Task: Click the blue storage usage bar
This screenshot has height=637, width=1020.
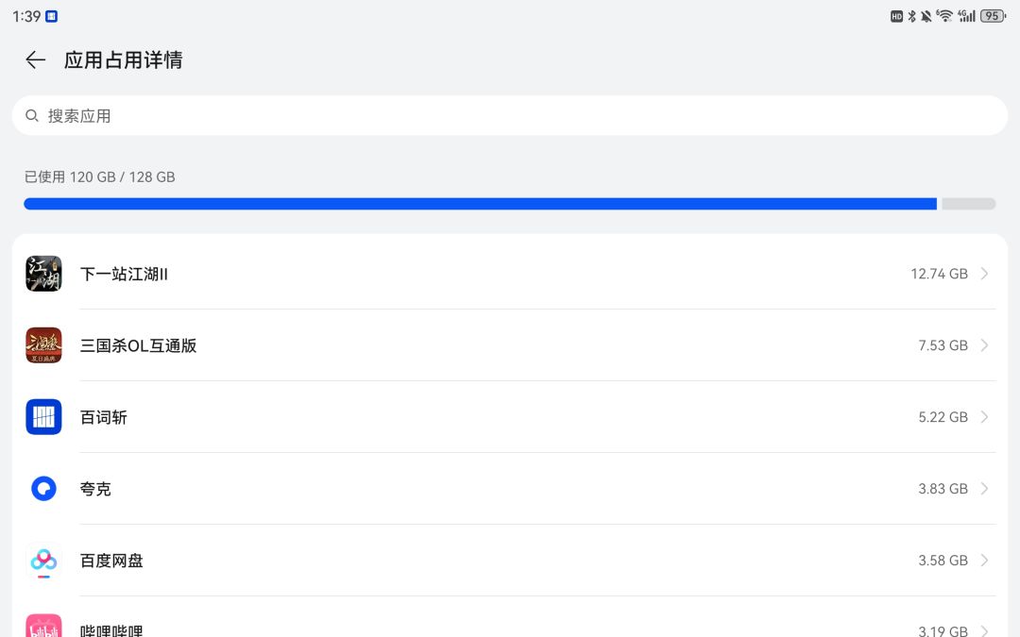Action: click(x=480, y=204)
